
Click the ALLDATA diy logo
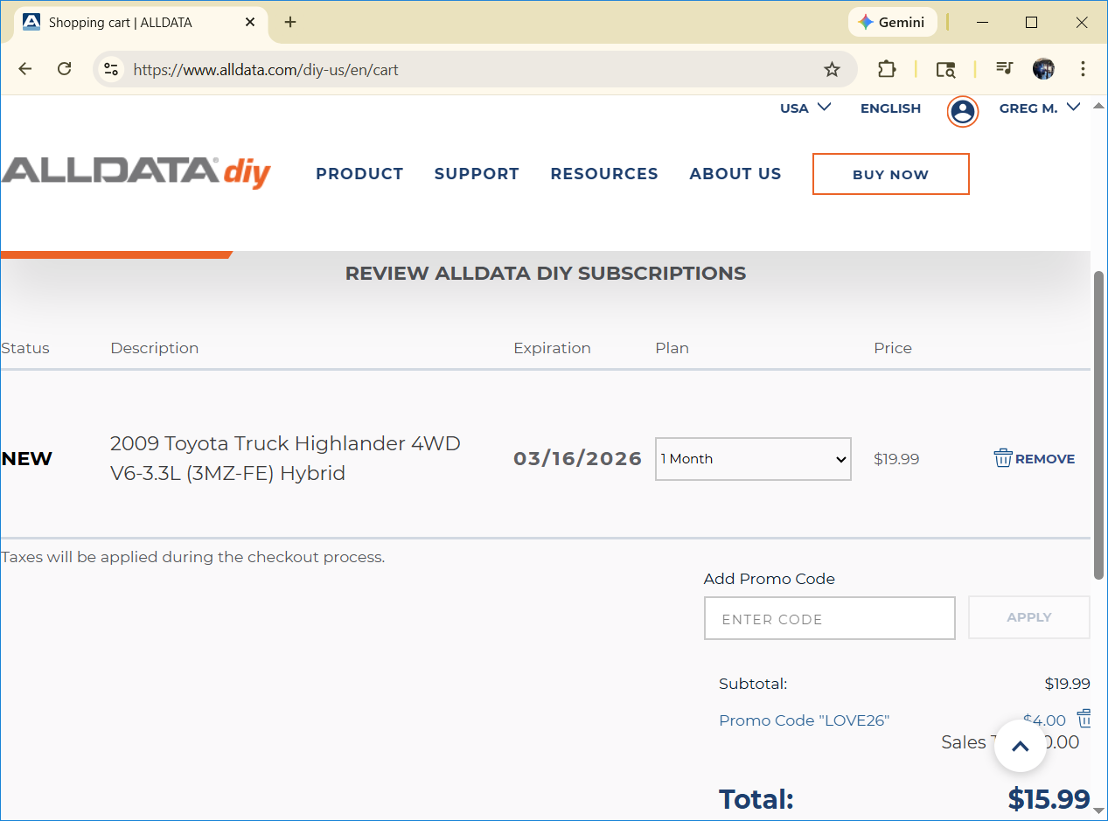click(x=136, y=172)
